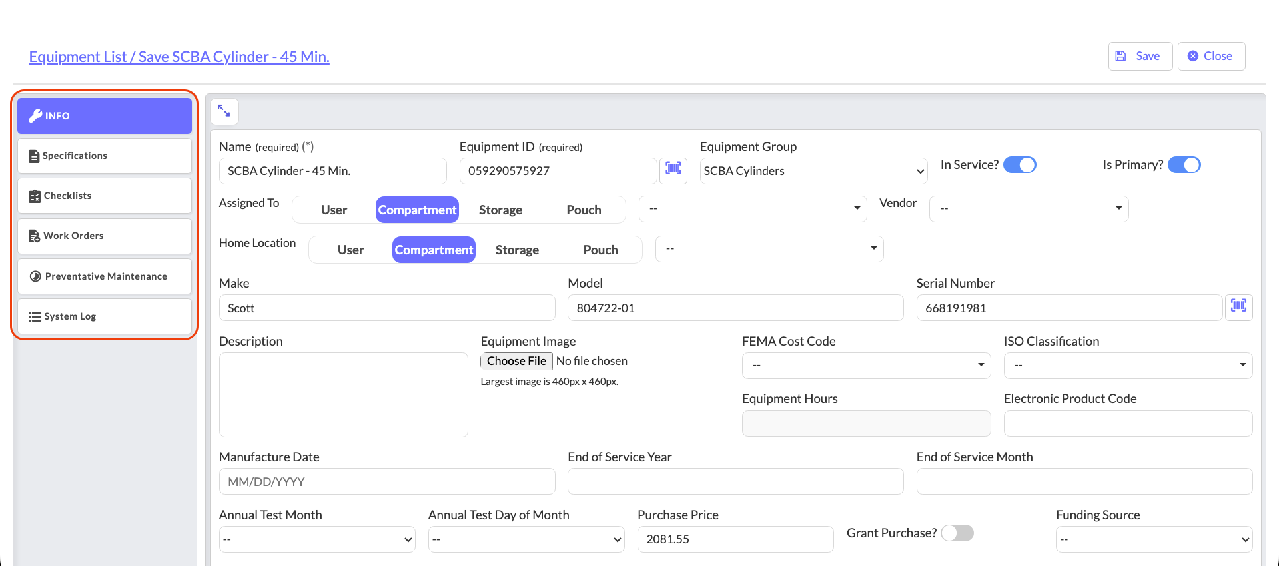The width and height of the screenshot is (1279, 566).
Task: Select Pouch in Assigned To options
Action: (584, 210)
